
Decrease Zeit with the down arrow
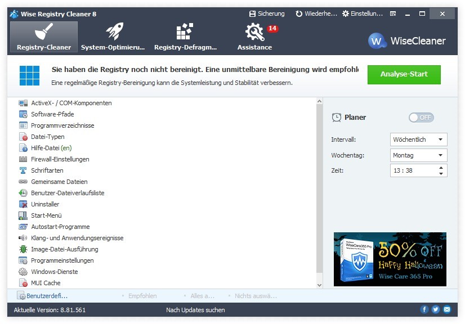(441, 174)
